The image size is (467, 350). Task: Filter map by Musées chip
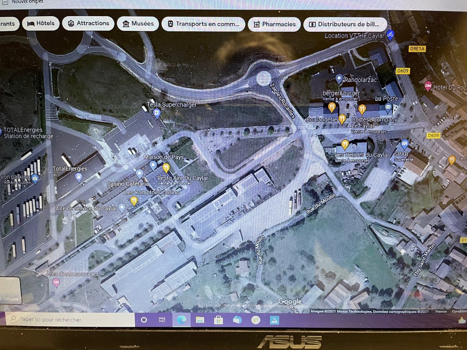click(x=138, y=24)
